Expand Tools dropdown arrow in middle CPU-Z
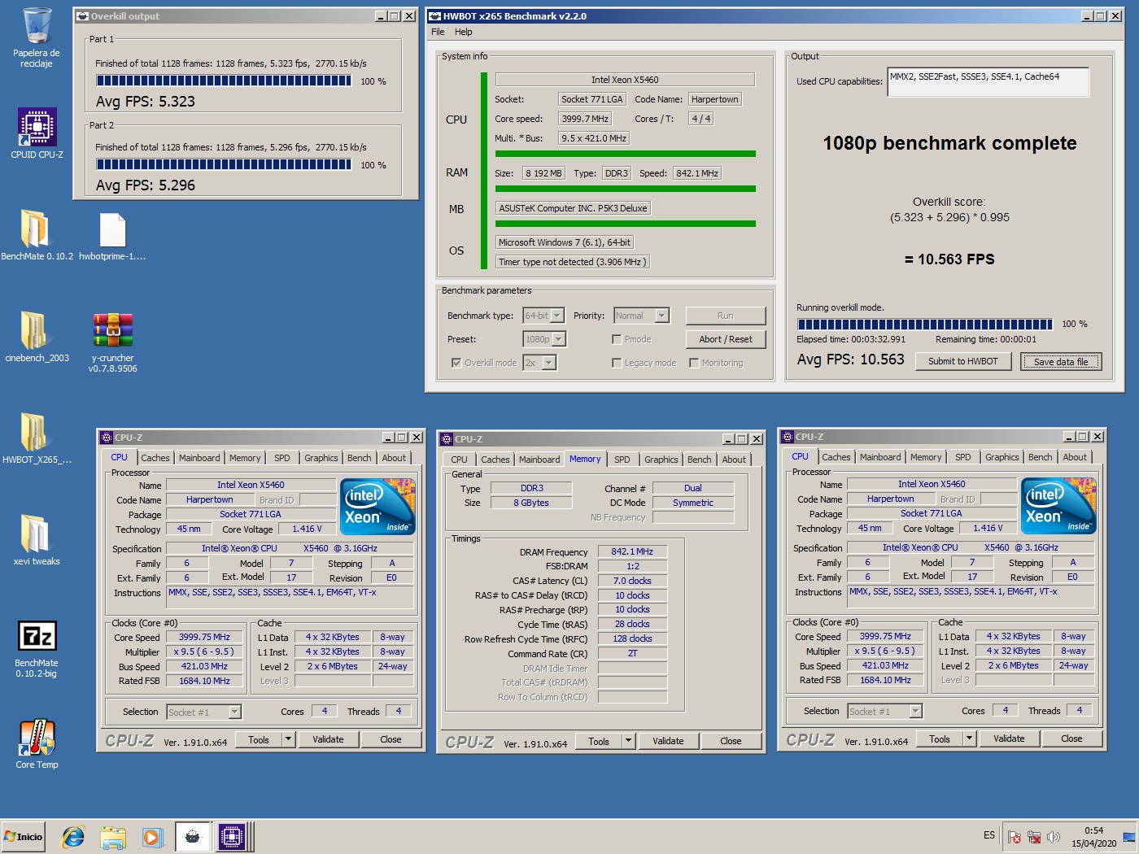The height and width of the screenshot is (854, 1139). [628, 741]
